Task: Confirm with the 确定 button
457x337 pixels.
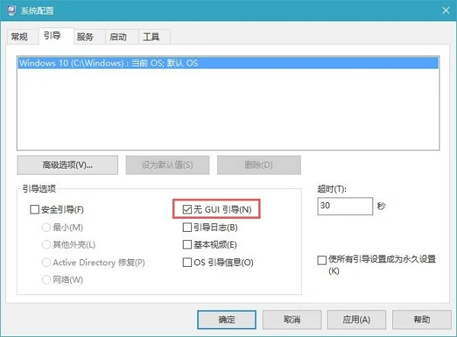Action: coord(227,319)
